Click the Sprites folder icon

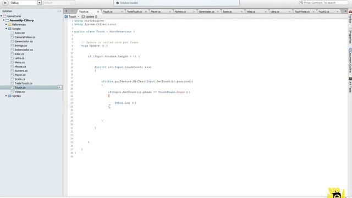[10, 96]
